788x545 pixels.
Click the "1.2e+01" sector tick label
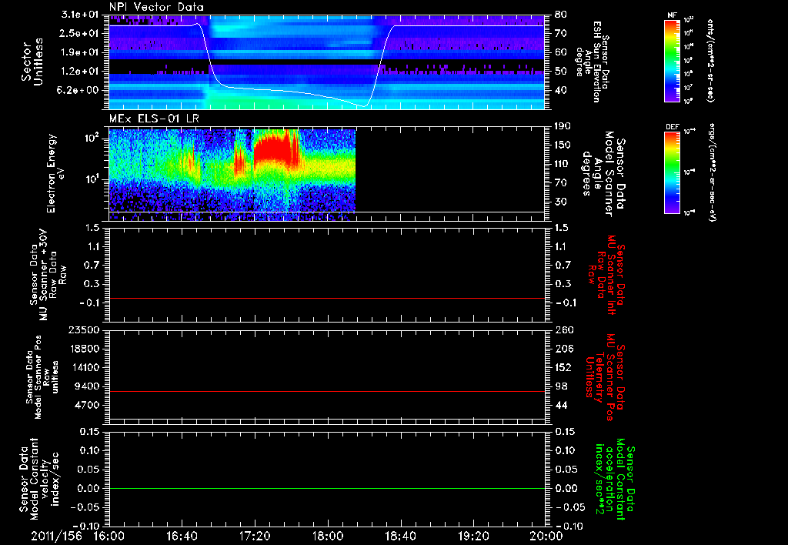81,72
